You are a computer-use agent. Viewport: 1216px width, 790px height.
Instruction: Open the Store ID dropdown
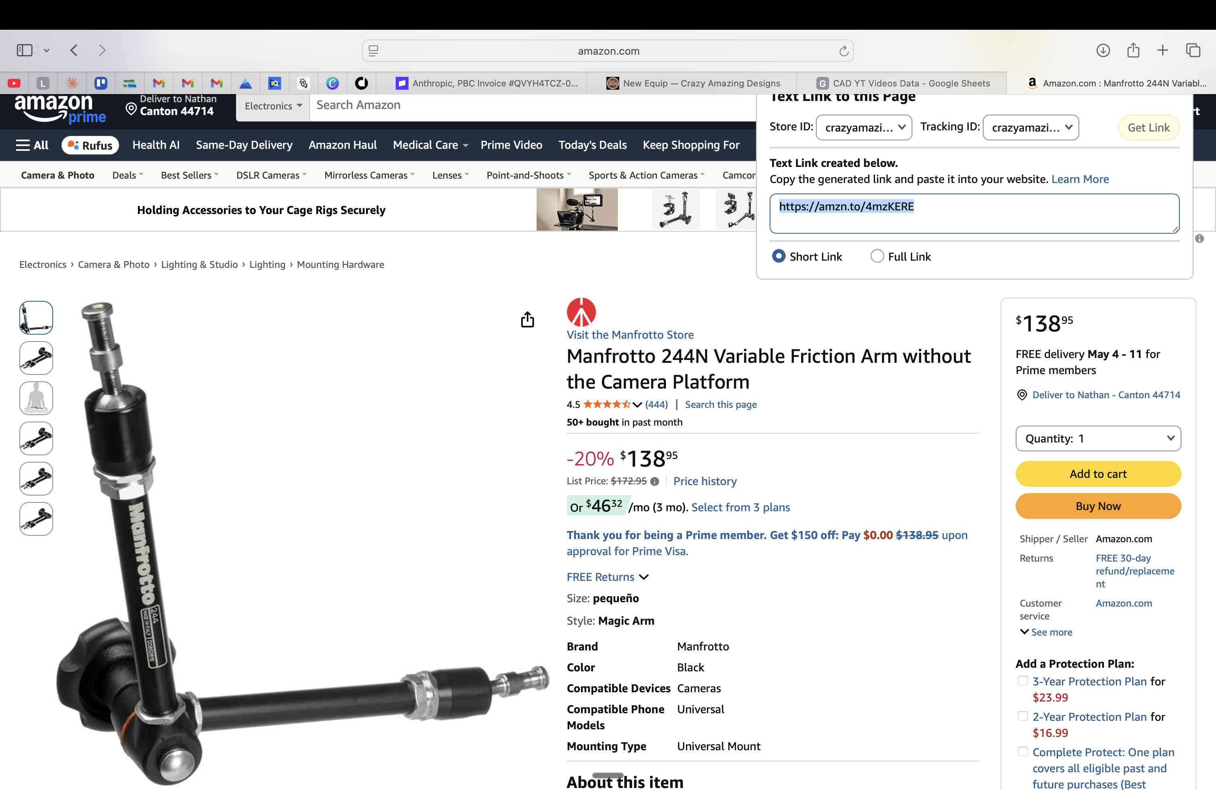click(864, 127)
